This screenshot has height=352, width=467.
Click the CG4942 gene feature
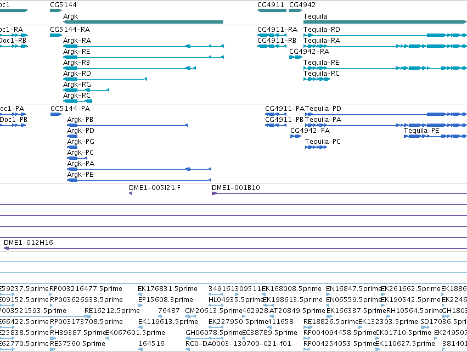(x=296, y=10)
